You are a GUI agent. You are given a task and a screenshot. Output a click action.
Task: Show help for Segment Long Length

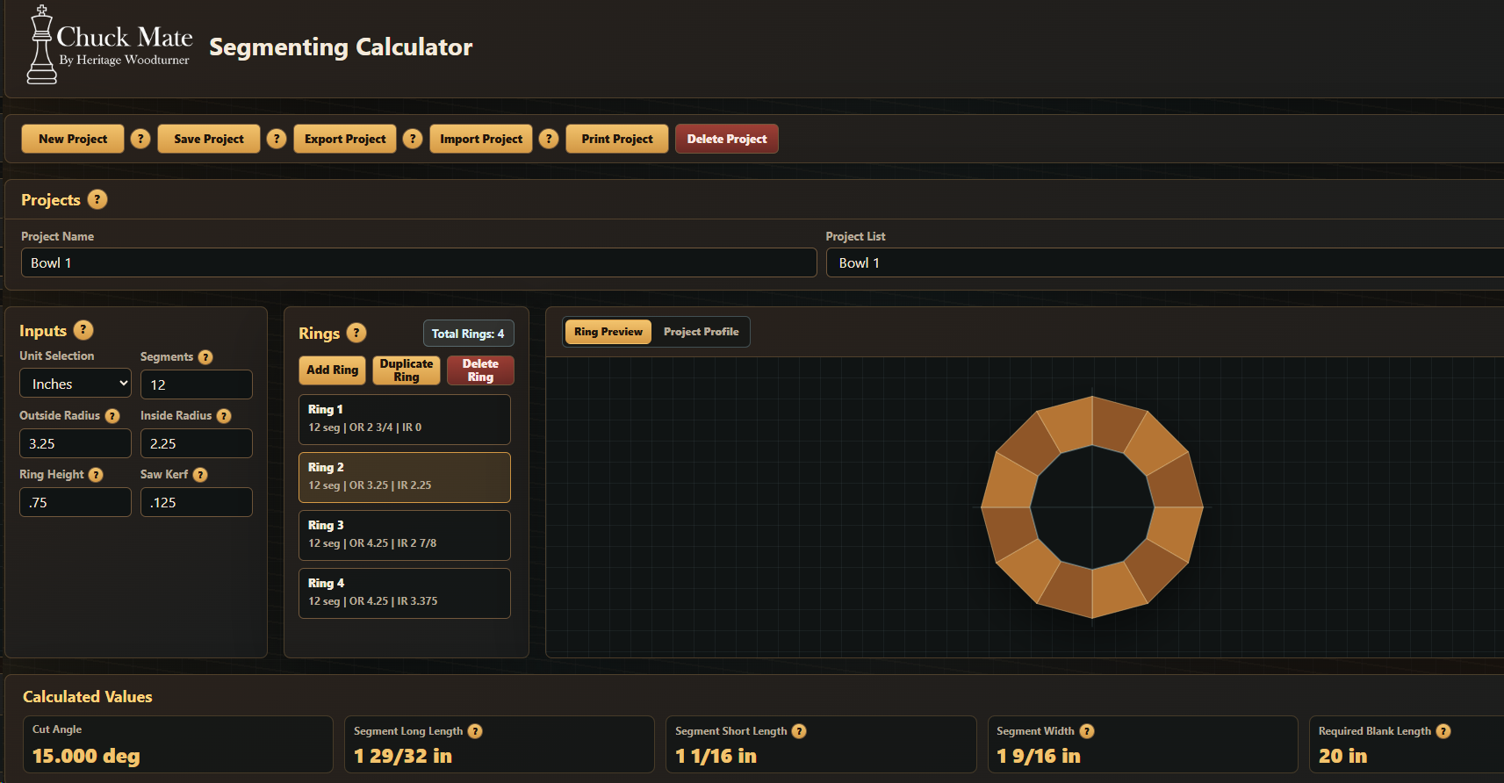coord(475,731)
